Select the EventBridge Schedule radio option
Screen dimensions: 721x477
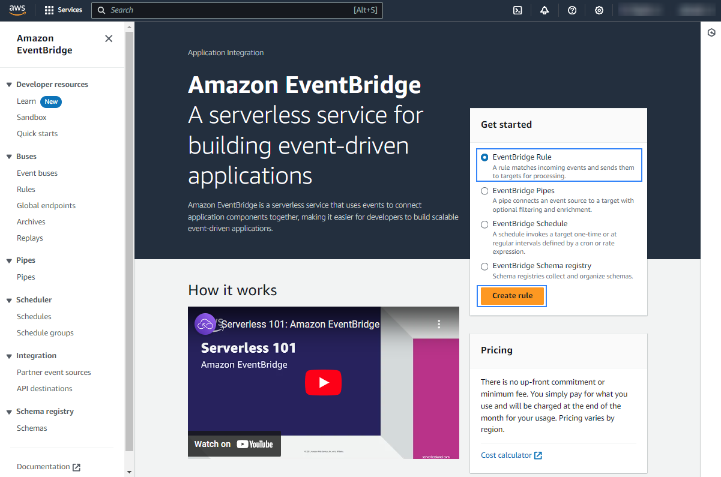[x=484, y=224]
